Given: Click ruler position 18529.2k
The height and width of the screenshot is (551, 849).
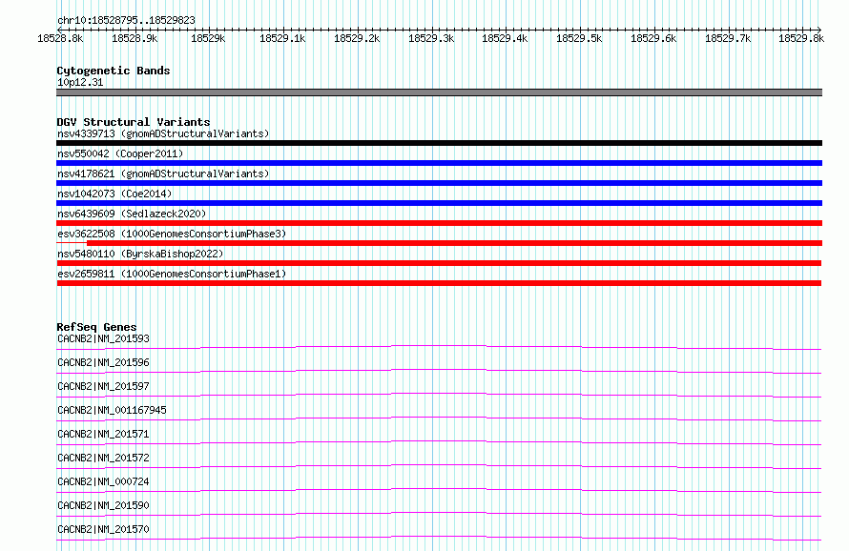Looking at the screenshot, I should (x=357, y=38).
